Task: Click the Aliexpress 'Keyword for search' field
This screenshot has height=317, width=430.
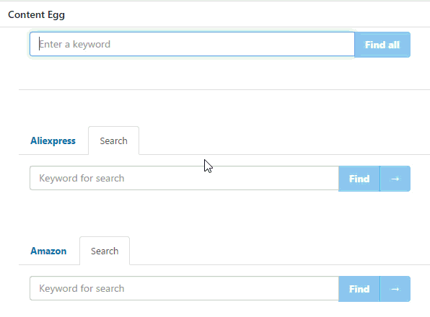Action: pyautogui.click(x=184, y=178)
